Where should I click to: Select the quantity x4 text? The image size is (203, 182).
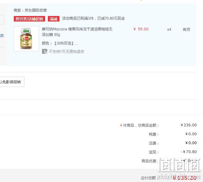(x=169, y=30)
